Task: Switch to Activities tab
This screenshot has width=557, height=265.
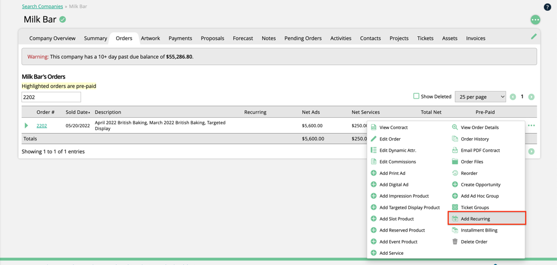Action: (x=341, y=39)
